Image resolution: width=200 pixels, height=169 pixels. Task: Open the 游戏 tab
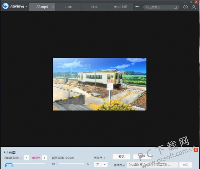(94, 7)
